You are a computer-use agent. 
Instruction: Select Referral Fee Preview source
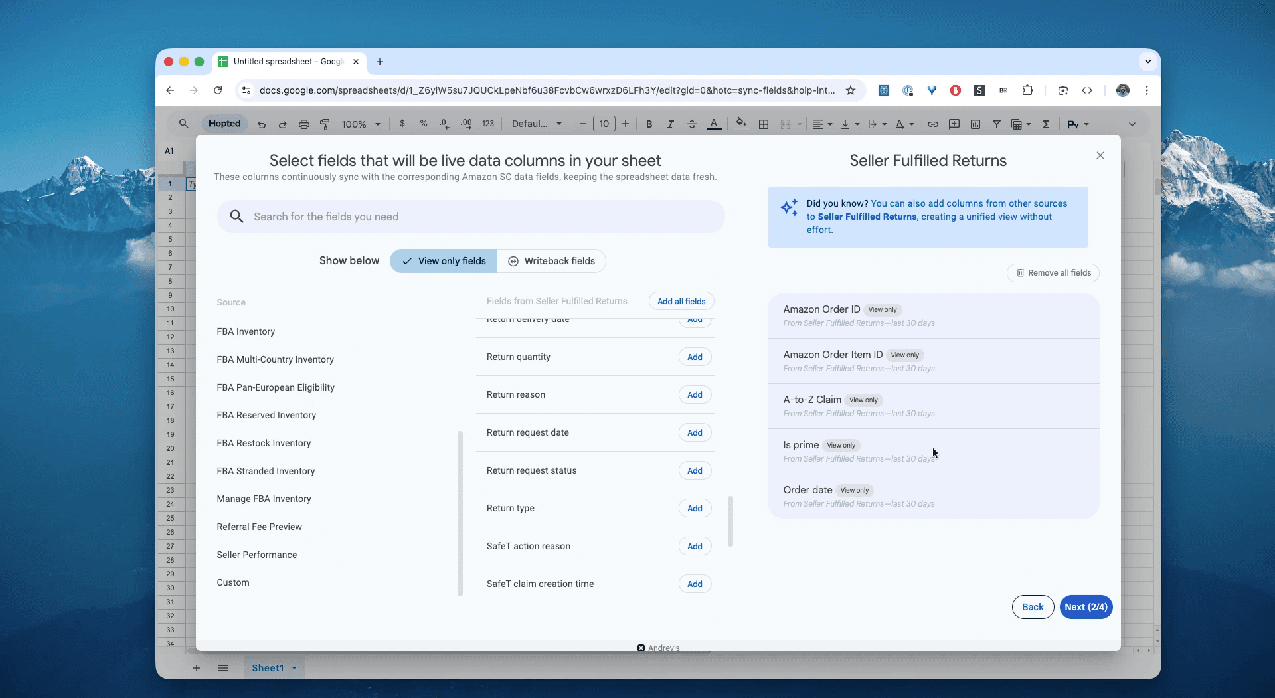pyautogui.click(x=259, y=527)
